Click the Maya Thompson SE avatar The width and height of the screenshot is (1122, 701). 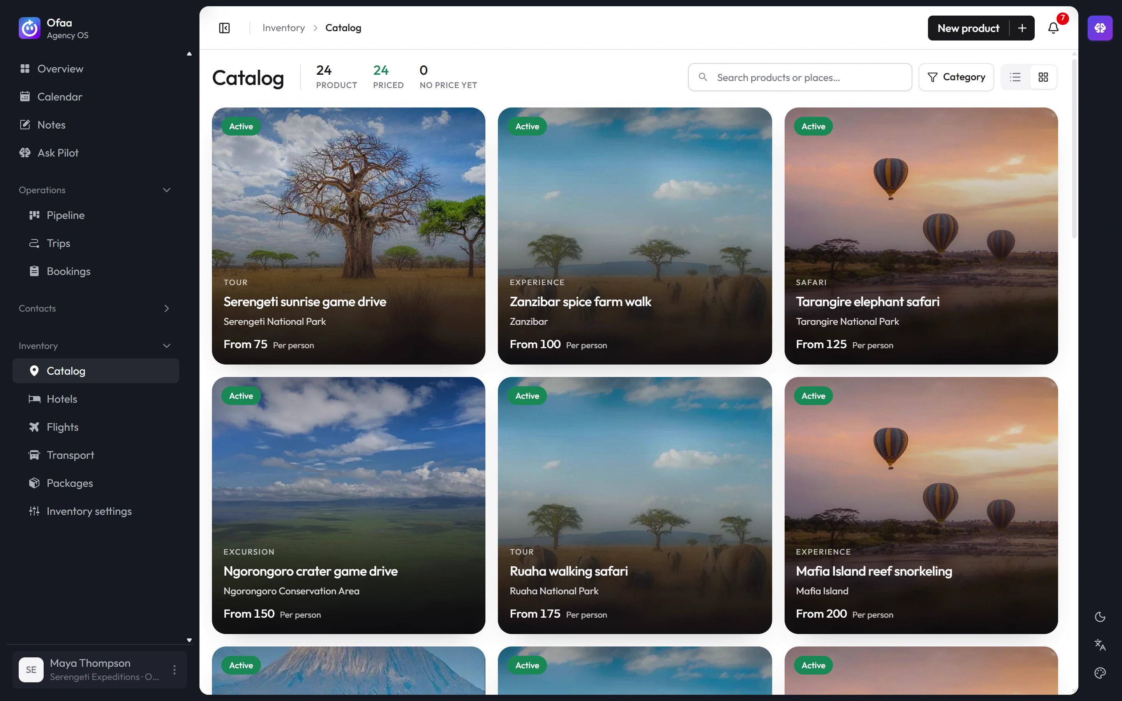coord(31,669)
